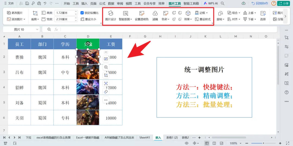Open the 智能工具箱 smart toolbox tab
The height and width of the screenshot is (146, 293).
(x=191, y=3)
